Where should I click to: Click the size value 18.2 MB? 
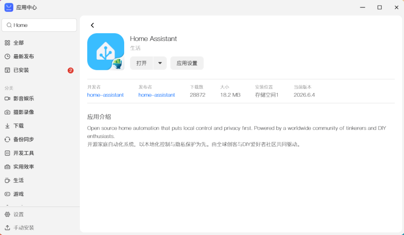pyautogui.click(x=230, y=95)
